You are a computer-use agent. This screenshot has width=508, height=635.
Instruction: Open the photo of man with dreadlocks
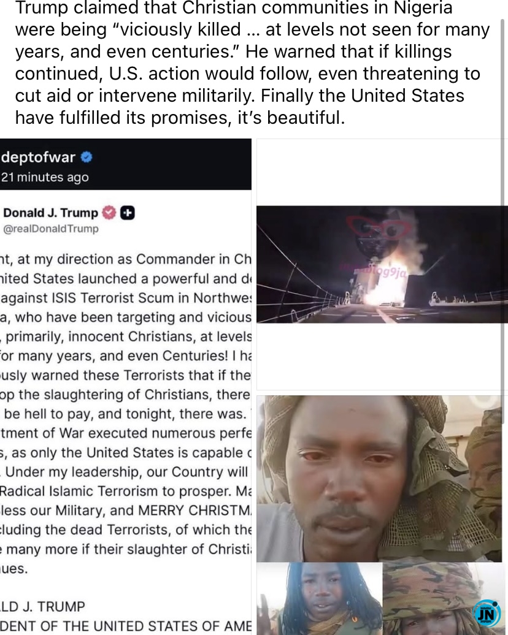(x=320, y=599)
